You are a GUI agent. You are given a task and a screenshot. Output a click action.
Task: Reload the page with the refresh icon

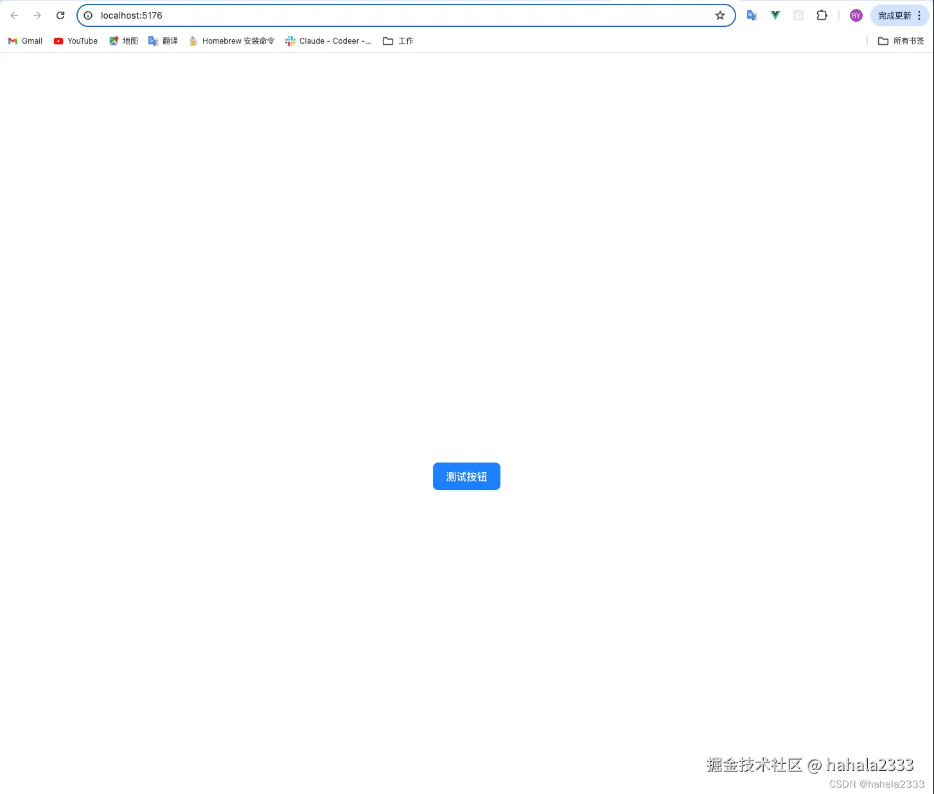60,15
